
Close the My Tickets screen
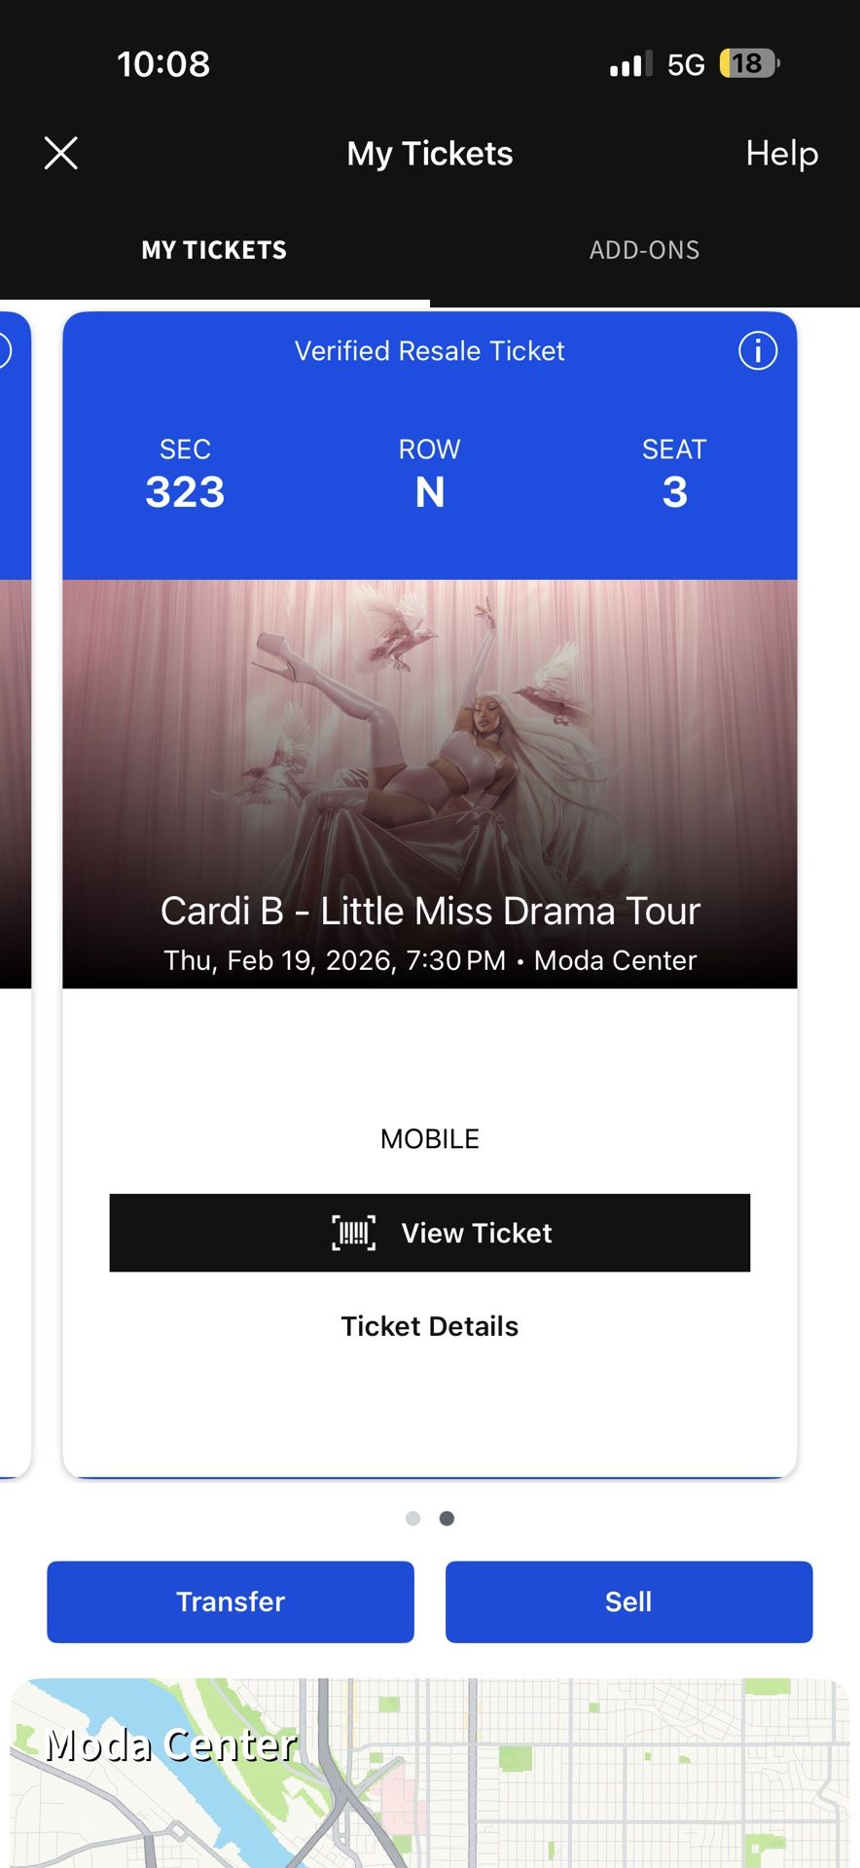61,154
